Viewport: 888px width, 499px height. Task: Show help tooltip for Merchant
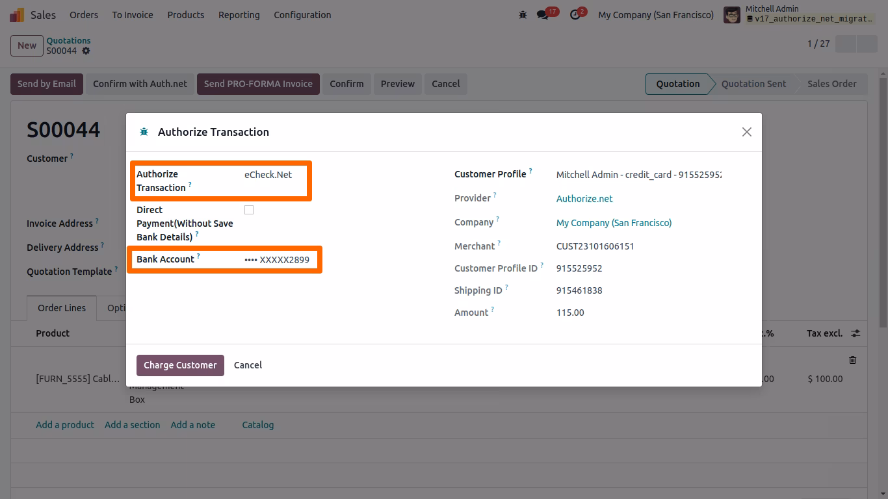pyautogui.click(x=499, y=243)
